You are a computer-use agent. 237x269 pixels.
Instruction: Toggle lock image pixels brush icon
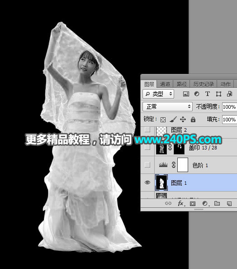173,120
